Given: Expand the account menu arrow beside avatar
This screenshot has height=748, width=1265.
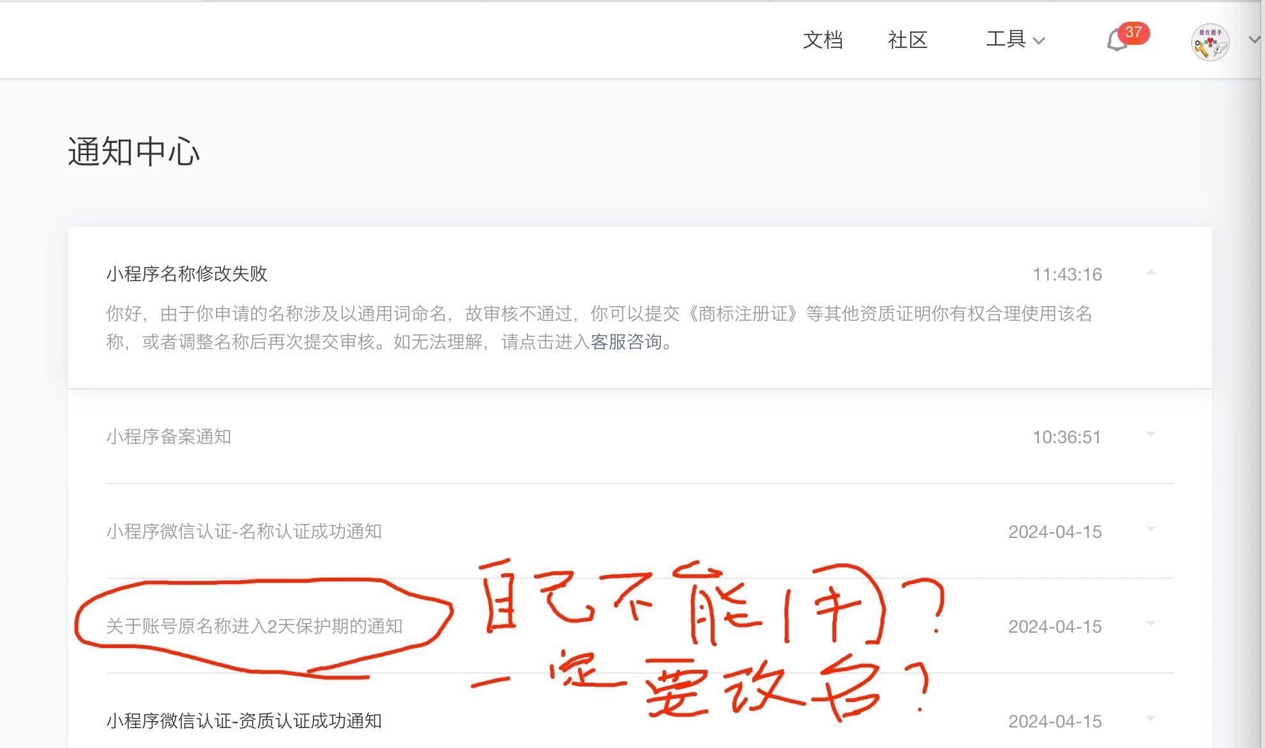Looking at the screenshot, I should coord(1254,40).
